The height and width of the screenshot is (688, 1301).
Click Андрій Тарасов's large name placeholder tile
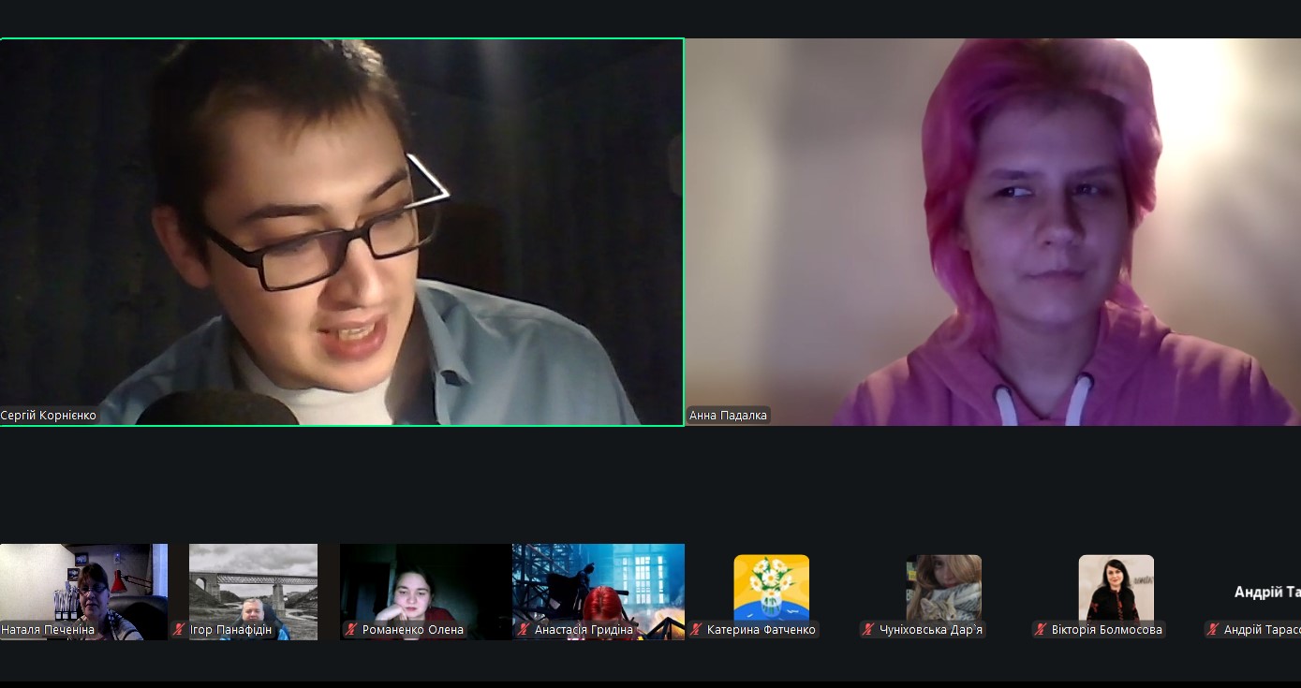pyautogui.click(x=1266, y=592)
